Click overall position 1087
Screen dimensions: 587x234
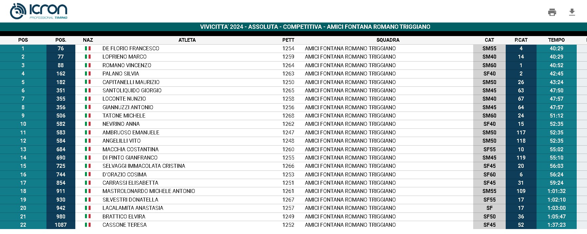pos(61,225)
